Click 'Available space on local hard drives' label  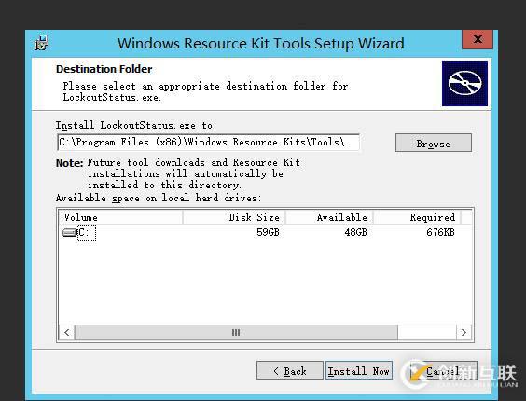point(159,198)
